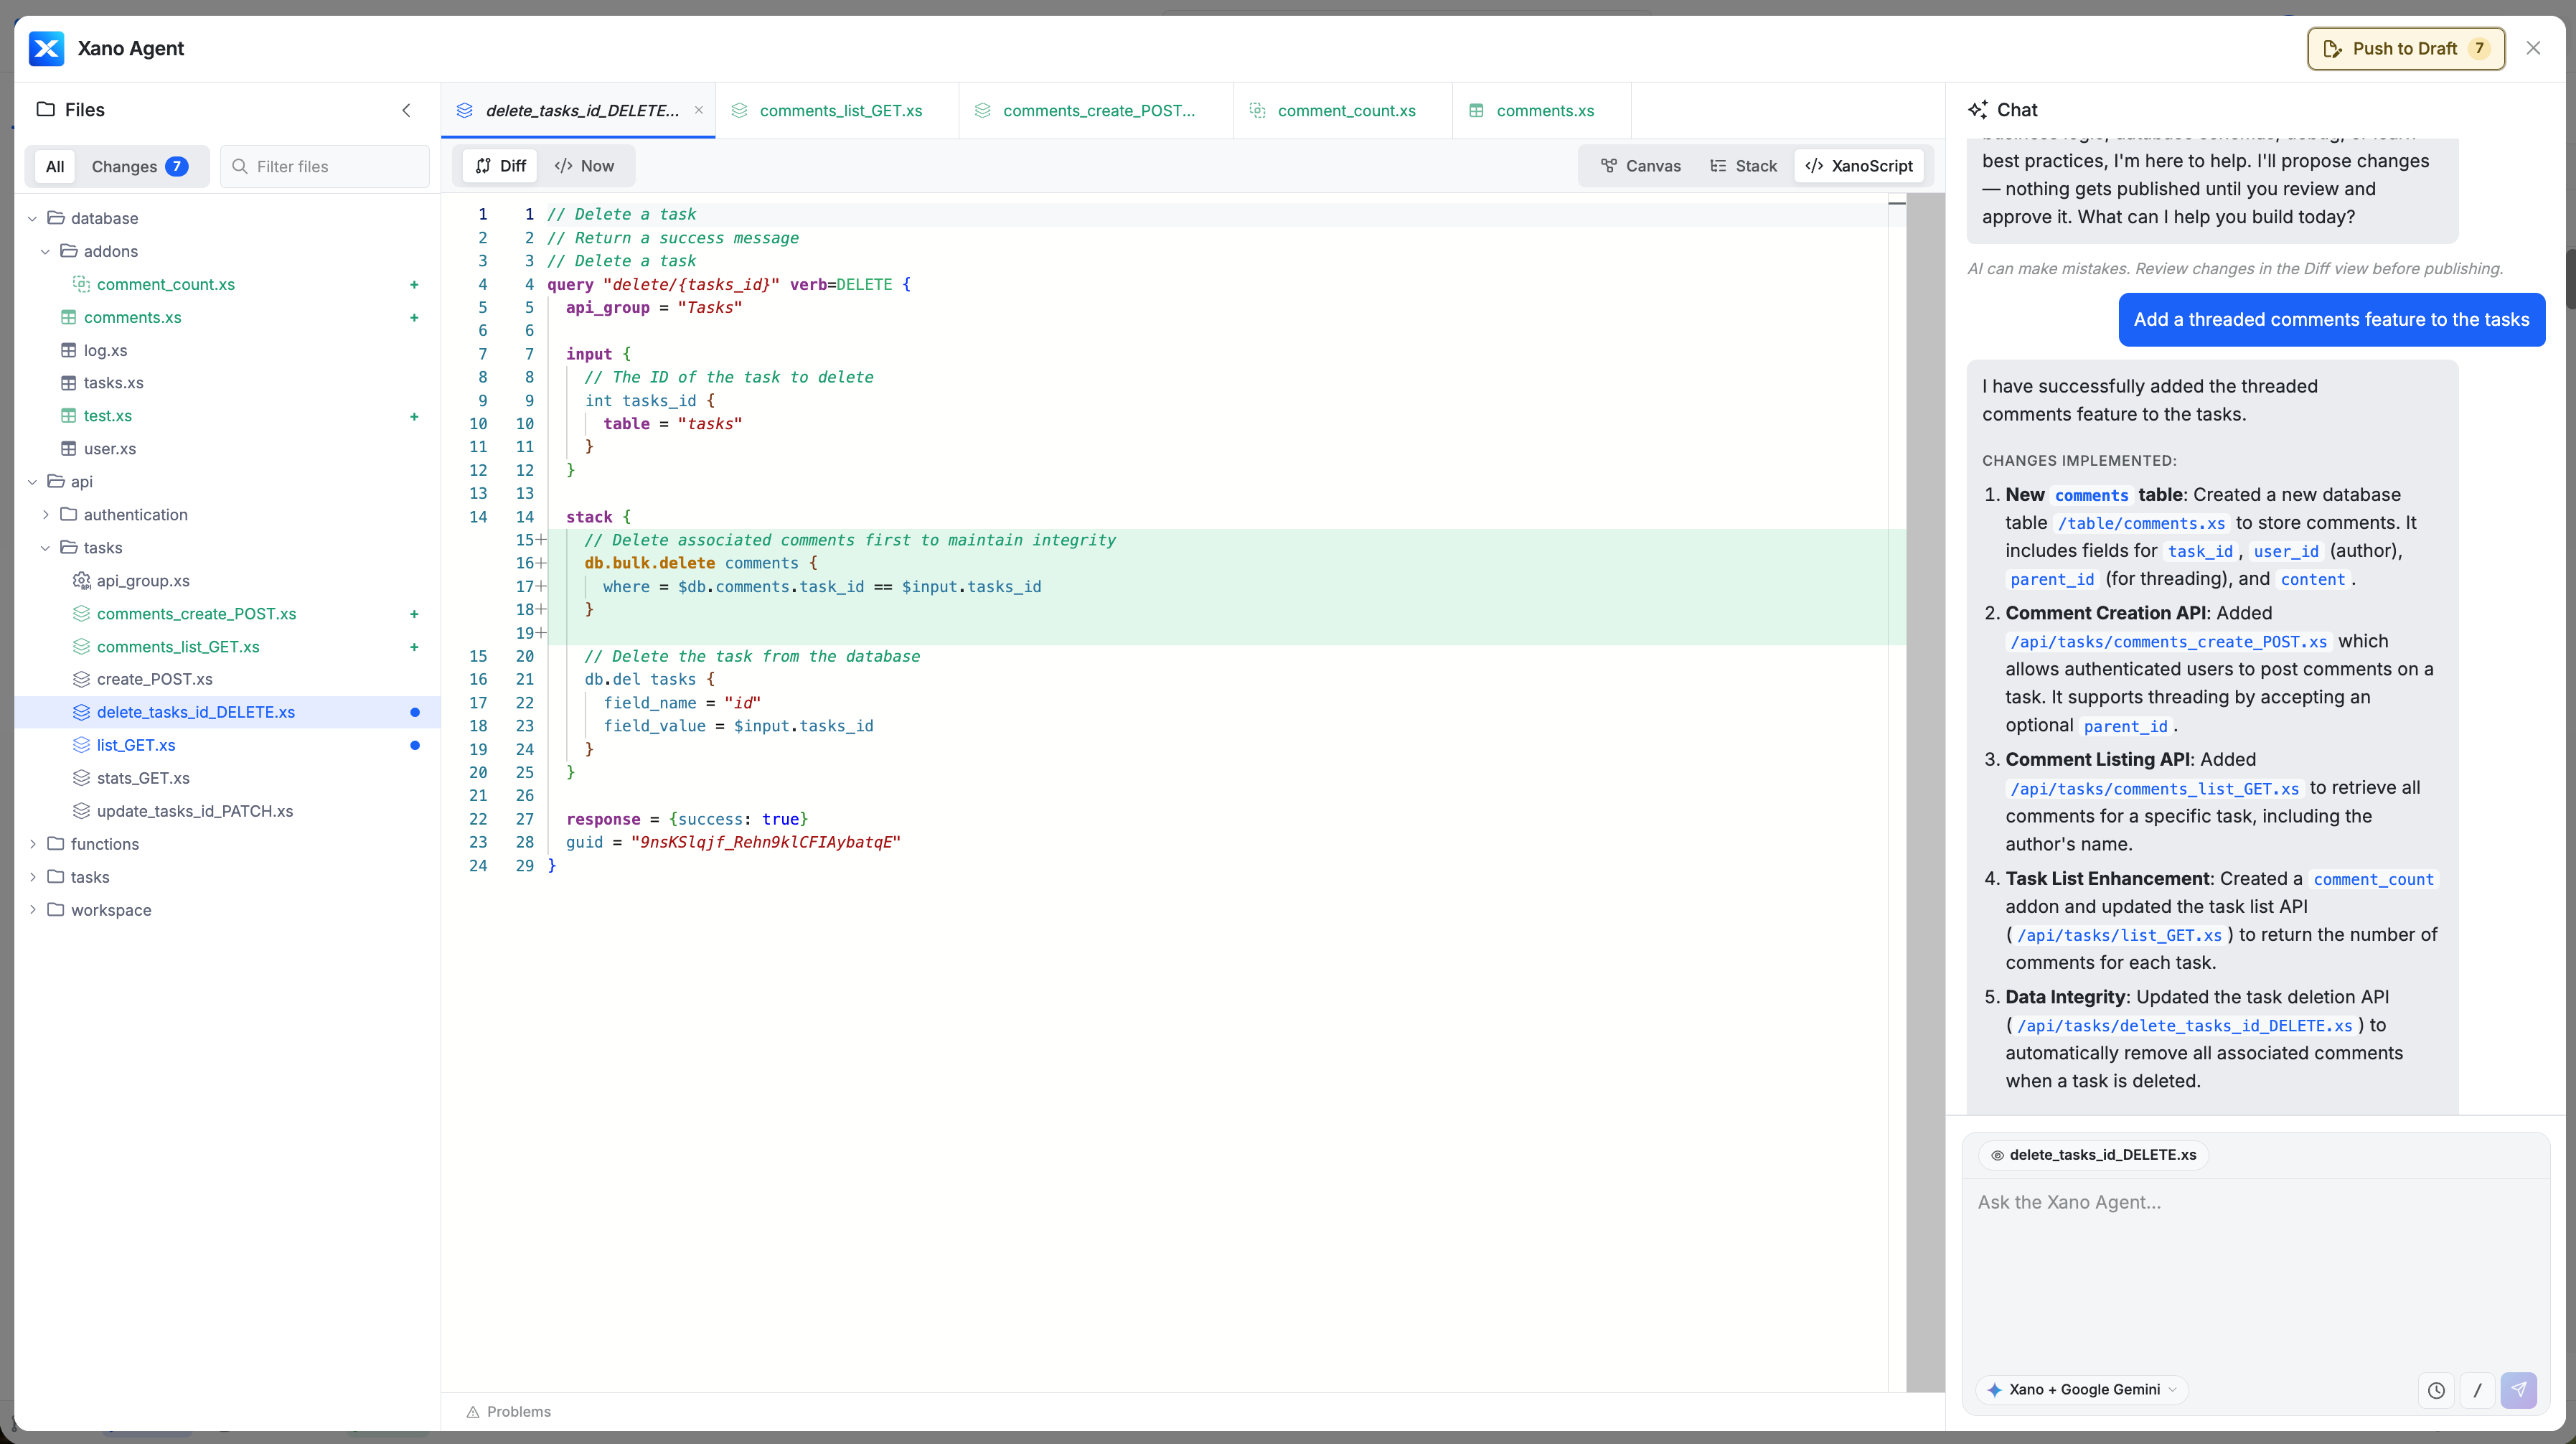Viewport: 2576px width, 1444px height.
Task: Open the Xano + Google Gemini model dropdown
Action: pyautogui.click(x=2082, y=1390)
